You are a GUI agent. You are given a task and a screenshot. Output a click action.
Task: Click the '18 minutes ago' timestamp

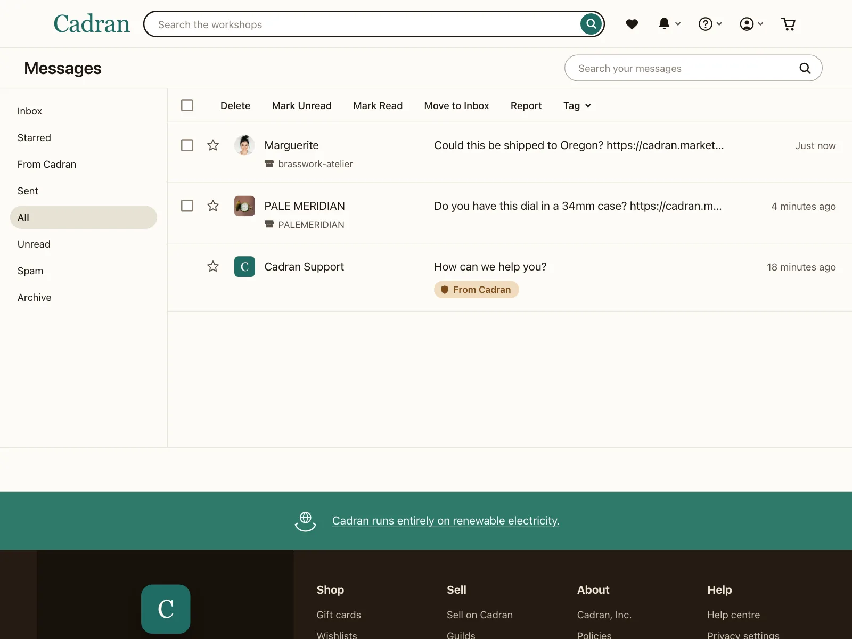coord(801,267)
